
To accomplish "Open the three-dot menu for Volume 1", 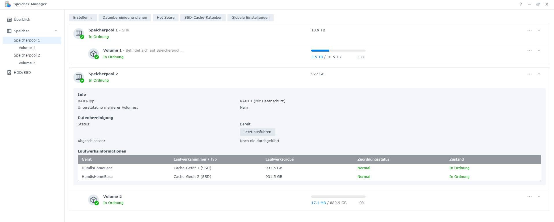I will pyautogui.click(x=529, y=50).
